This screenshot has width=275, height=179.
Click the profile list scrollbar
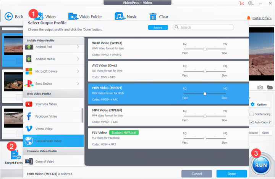pos(82,115)
